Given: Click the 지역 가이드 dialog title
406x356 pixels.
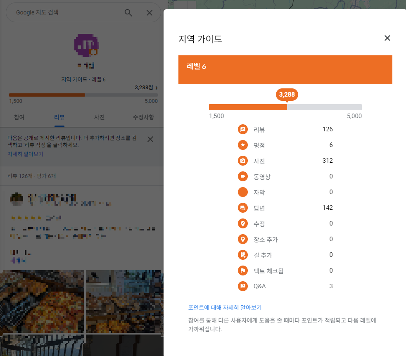Looking at the screenshot, I should point(200,39).
